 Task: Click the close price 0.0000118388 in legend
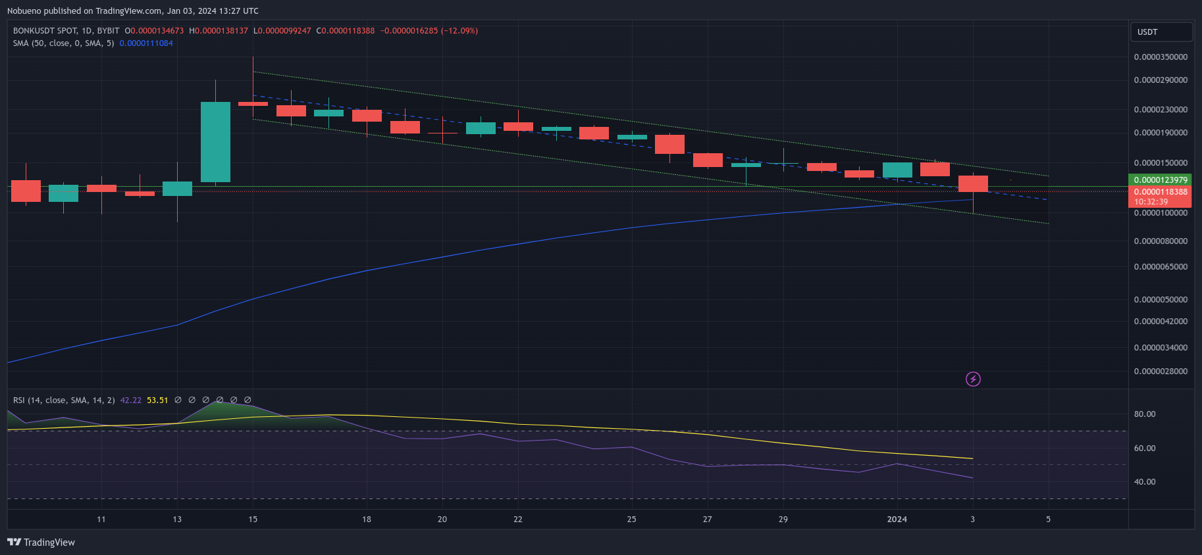coord(348,31)
